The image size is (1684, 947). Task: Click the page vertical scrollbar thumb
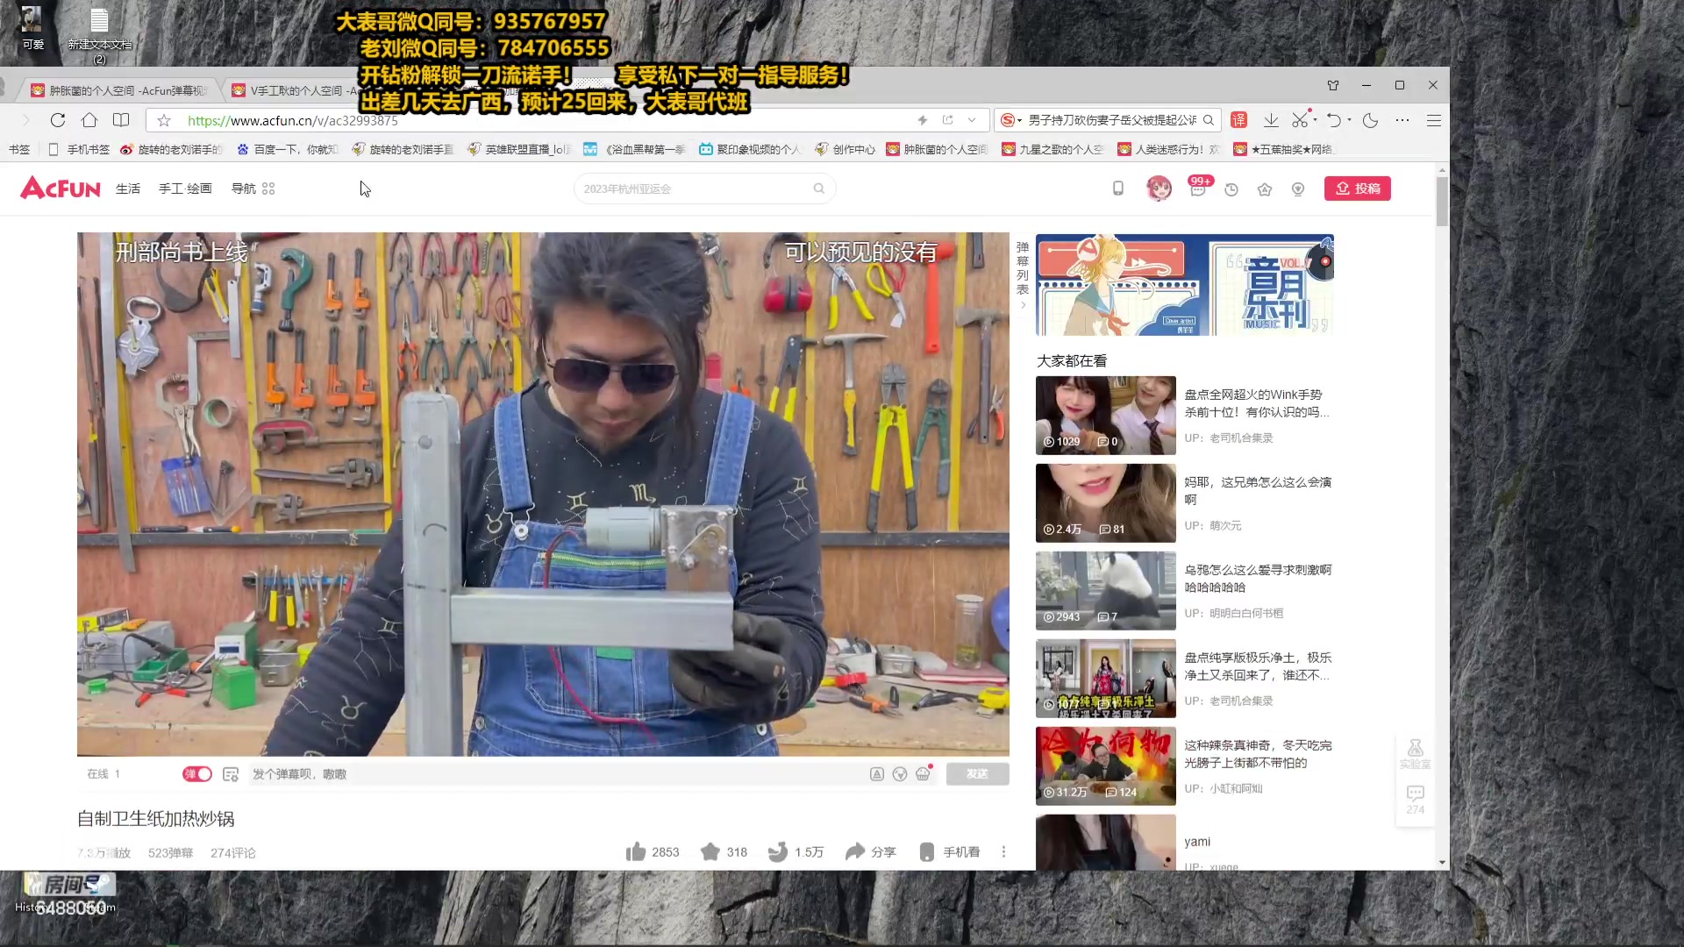(1442, 202)
